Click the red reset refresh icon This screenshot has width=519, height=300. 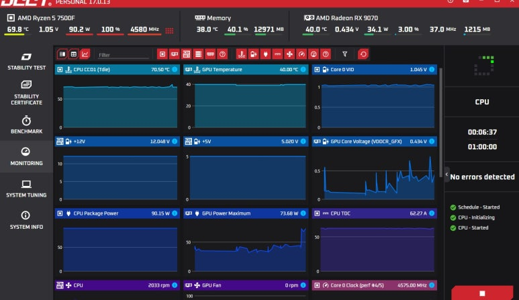point(363,54)
